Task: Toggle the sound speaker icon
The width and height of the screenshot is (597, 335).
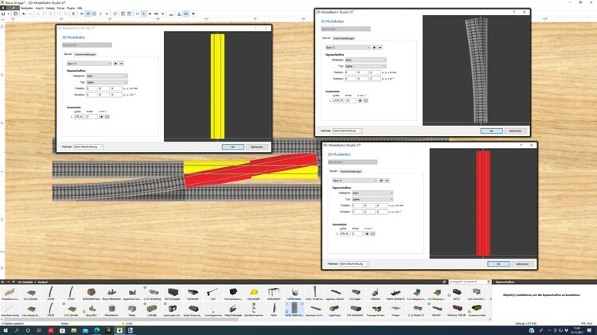Action: [193, 14]
